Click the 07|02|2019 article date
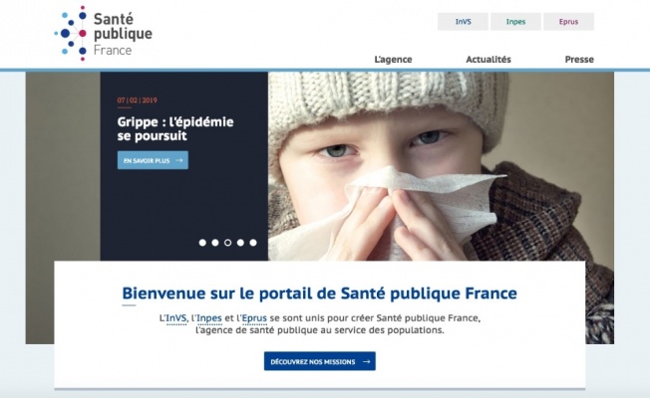Viewport: 650px width, 398px height. pos(137,100)
